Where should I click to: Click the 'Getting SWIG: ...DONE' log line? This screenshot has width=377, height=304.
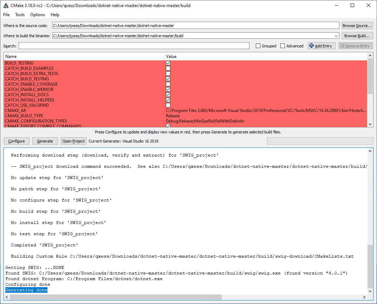(35, 267)
